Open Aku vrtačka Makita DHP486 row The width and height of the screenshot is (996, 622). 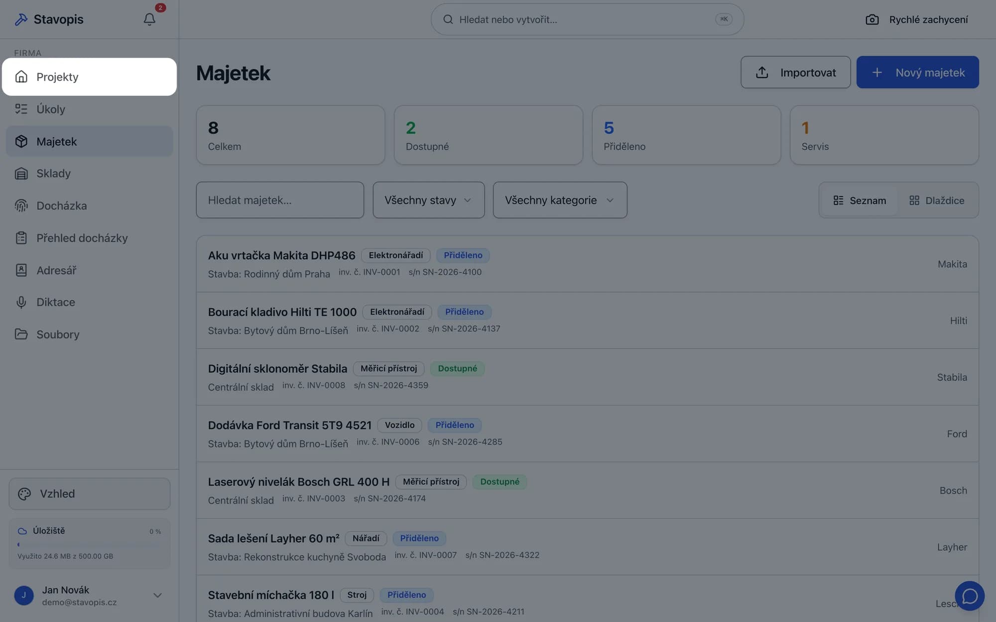[x=587, y=264]
